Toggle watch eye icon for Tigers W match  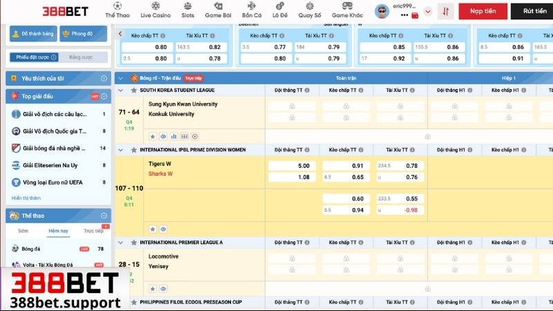tap(163, 229)
